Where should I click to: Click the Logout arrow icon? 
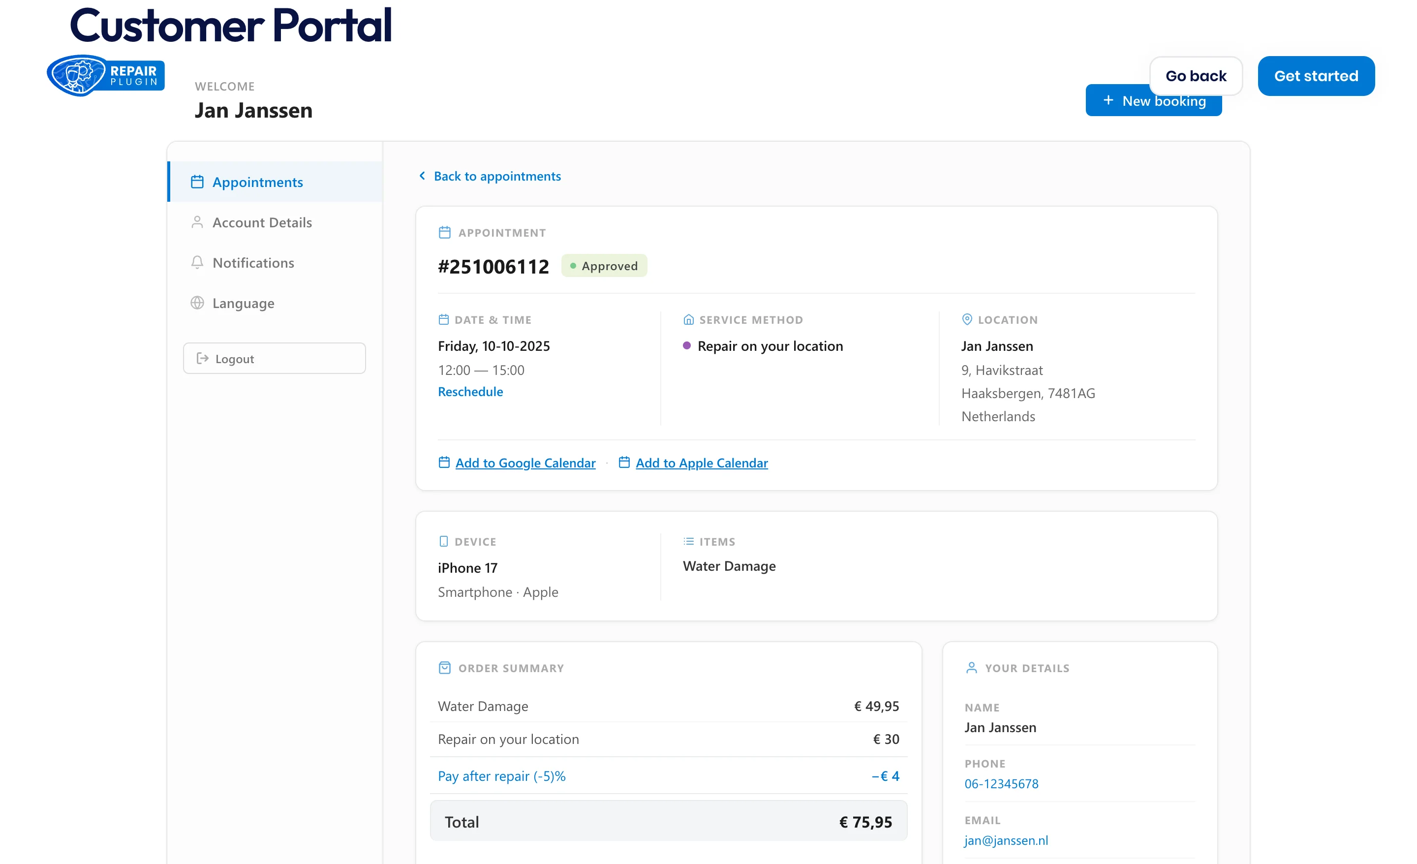click(202, 359)
